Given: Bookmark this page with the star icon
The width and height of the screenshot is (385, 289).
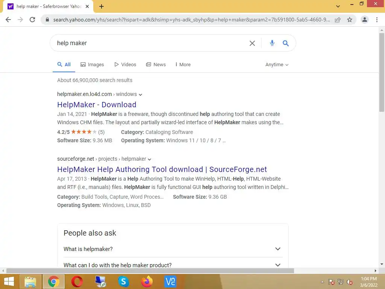Looking at the screenshot, I should [350, 20].
